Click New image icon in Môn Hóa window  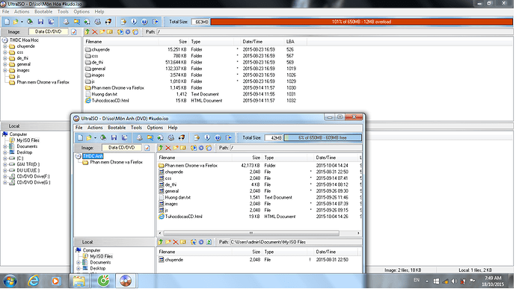[x=7, y=22]
